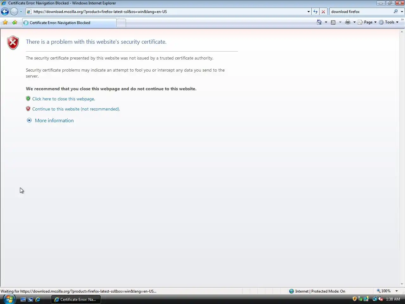Click the RSS Feeds icon
The width and height of the screenshot is (405, 304).
[x=333, y=22]
